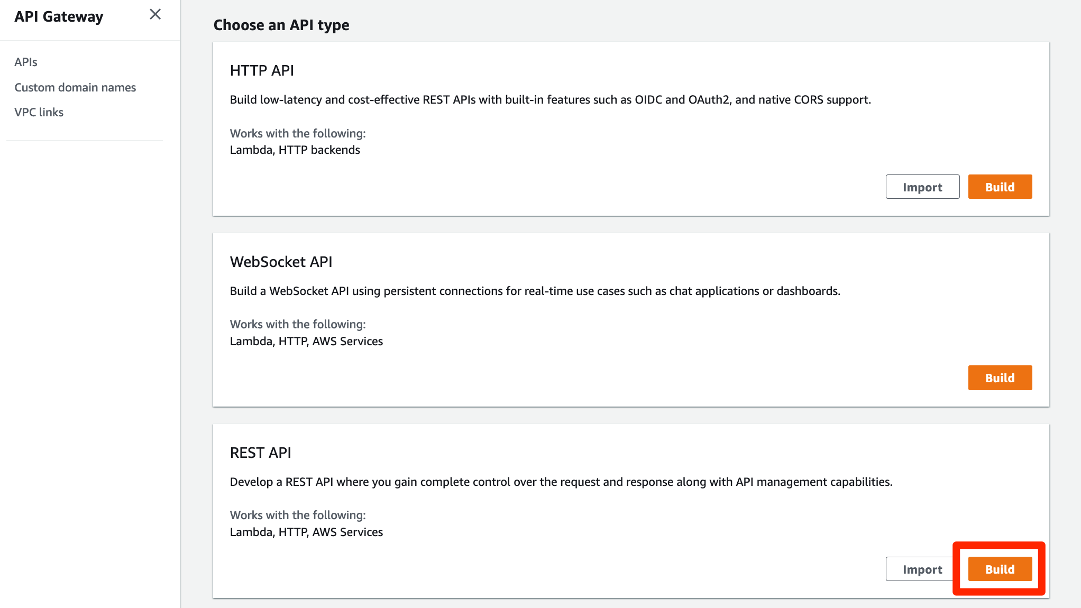Click REST card's 'Works with the following' label
Viewport: 1081px width, 608px height.
click(298, 515)
